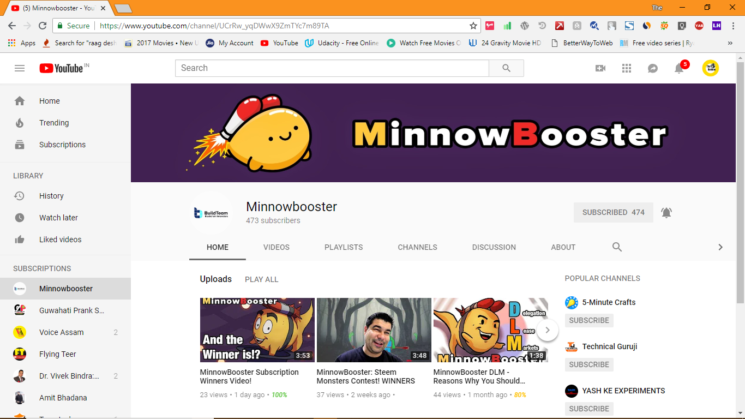Open the BuildTeam channel avatar
745x419 pixels.
tap(211, 213)
